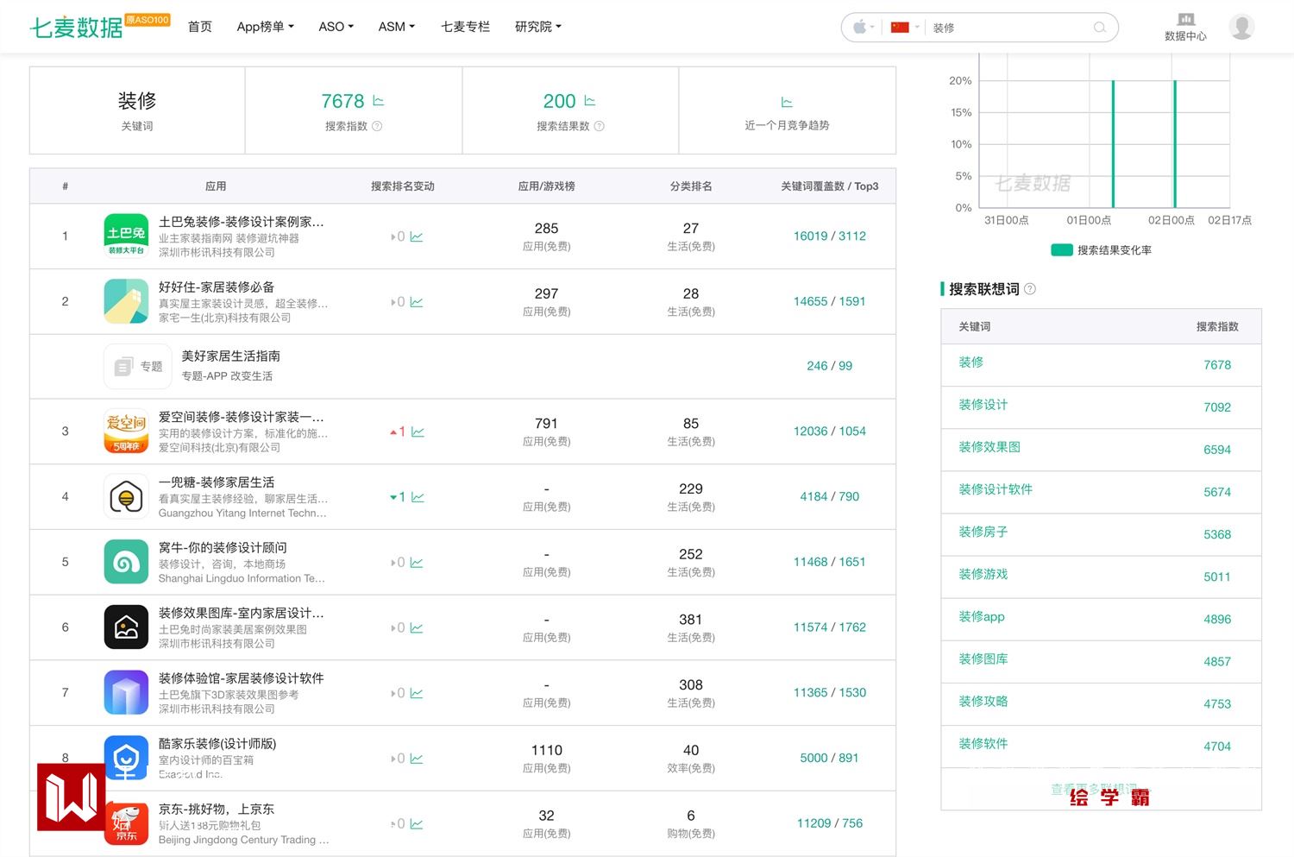Open the 装修房子 suggested keyword

[983, 532]
